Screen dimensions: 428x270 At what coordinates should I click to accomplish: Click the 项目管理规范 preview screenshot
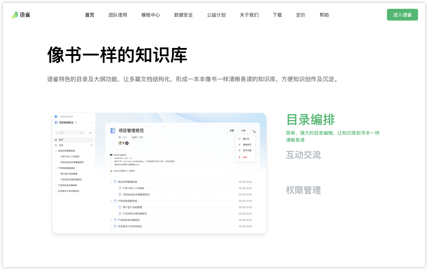159,173
